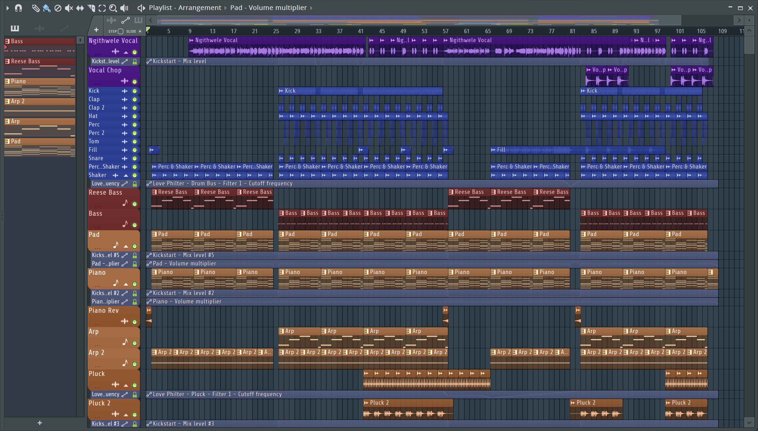Image resolution: width=758 pixels, height=431 pixels.
Task: Select the Slip tool double arrows
Action: (80, 8)
